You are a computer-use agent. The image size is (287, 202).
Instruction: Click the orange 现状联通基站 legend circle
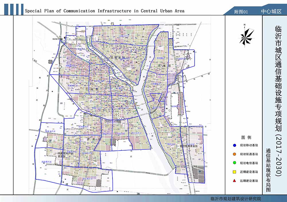point(234,154)
